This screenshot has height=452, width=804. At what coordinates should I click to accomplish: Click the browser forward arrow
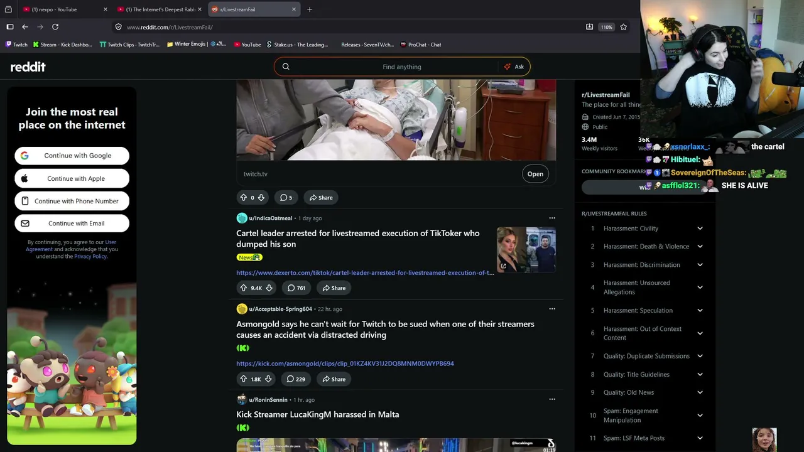click(40, 27)
